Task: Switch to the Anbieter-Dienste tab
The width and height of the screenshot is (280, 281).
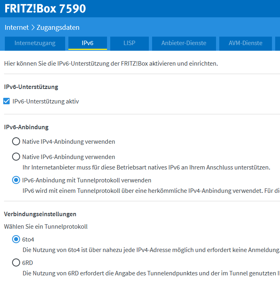Action: click(183, 43)
